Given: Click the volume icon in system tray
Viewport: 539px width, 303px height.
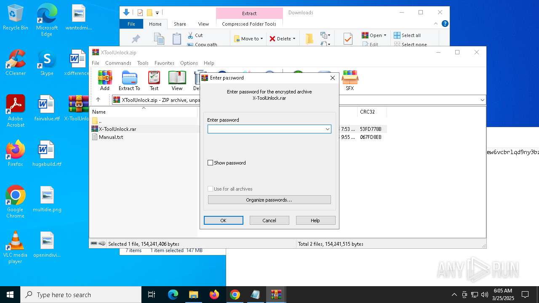Looking at the screenshot, I should click(x=485, y=295).
